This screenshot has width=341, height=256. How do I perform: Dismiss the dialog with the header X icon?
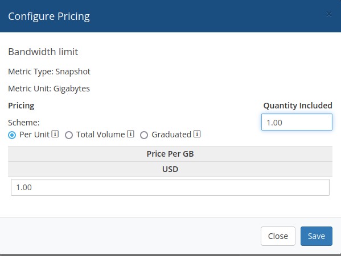pos(329,14)
